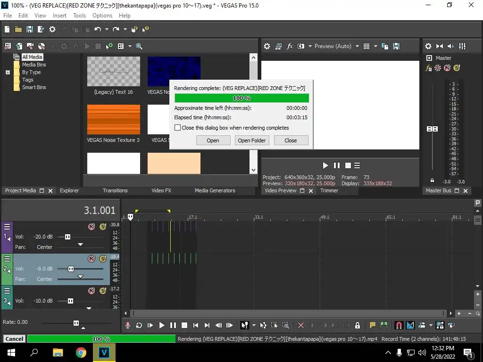Switch to the Trimmer tab
Image resolution: width=483 pixels, height=362 pixels.
[x=329, y=190]
